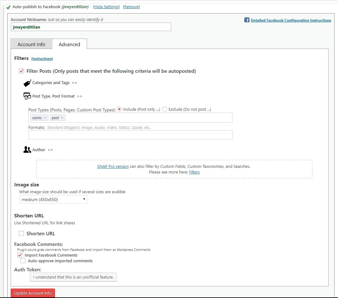This screenshot has width=338, height=298.
Task: Click the Remove account link
Action: click(x=132, y=7)
